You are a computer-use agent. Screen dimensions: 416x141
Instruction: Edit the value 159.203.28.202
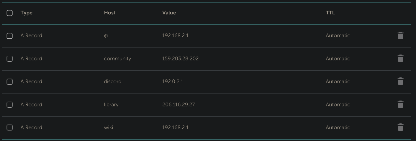pyautogui.click(x=180, y=59)
